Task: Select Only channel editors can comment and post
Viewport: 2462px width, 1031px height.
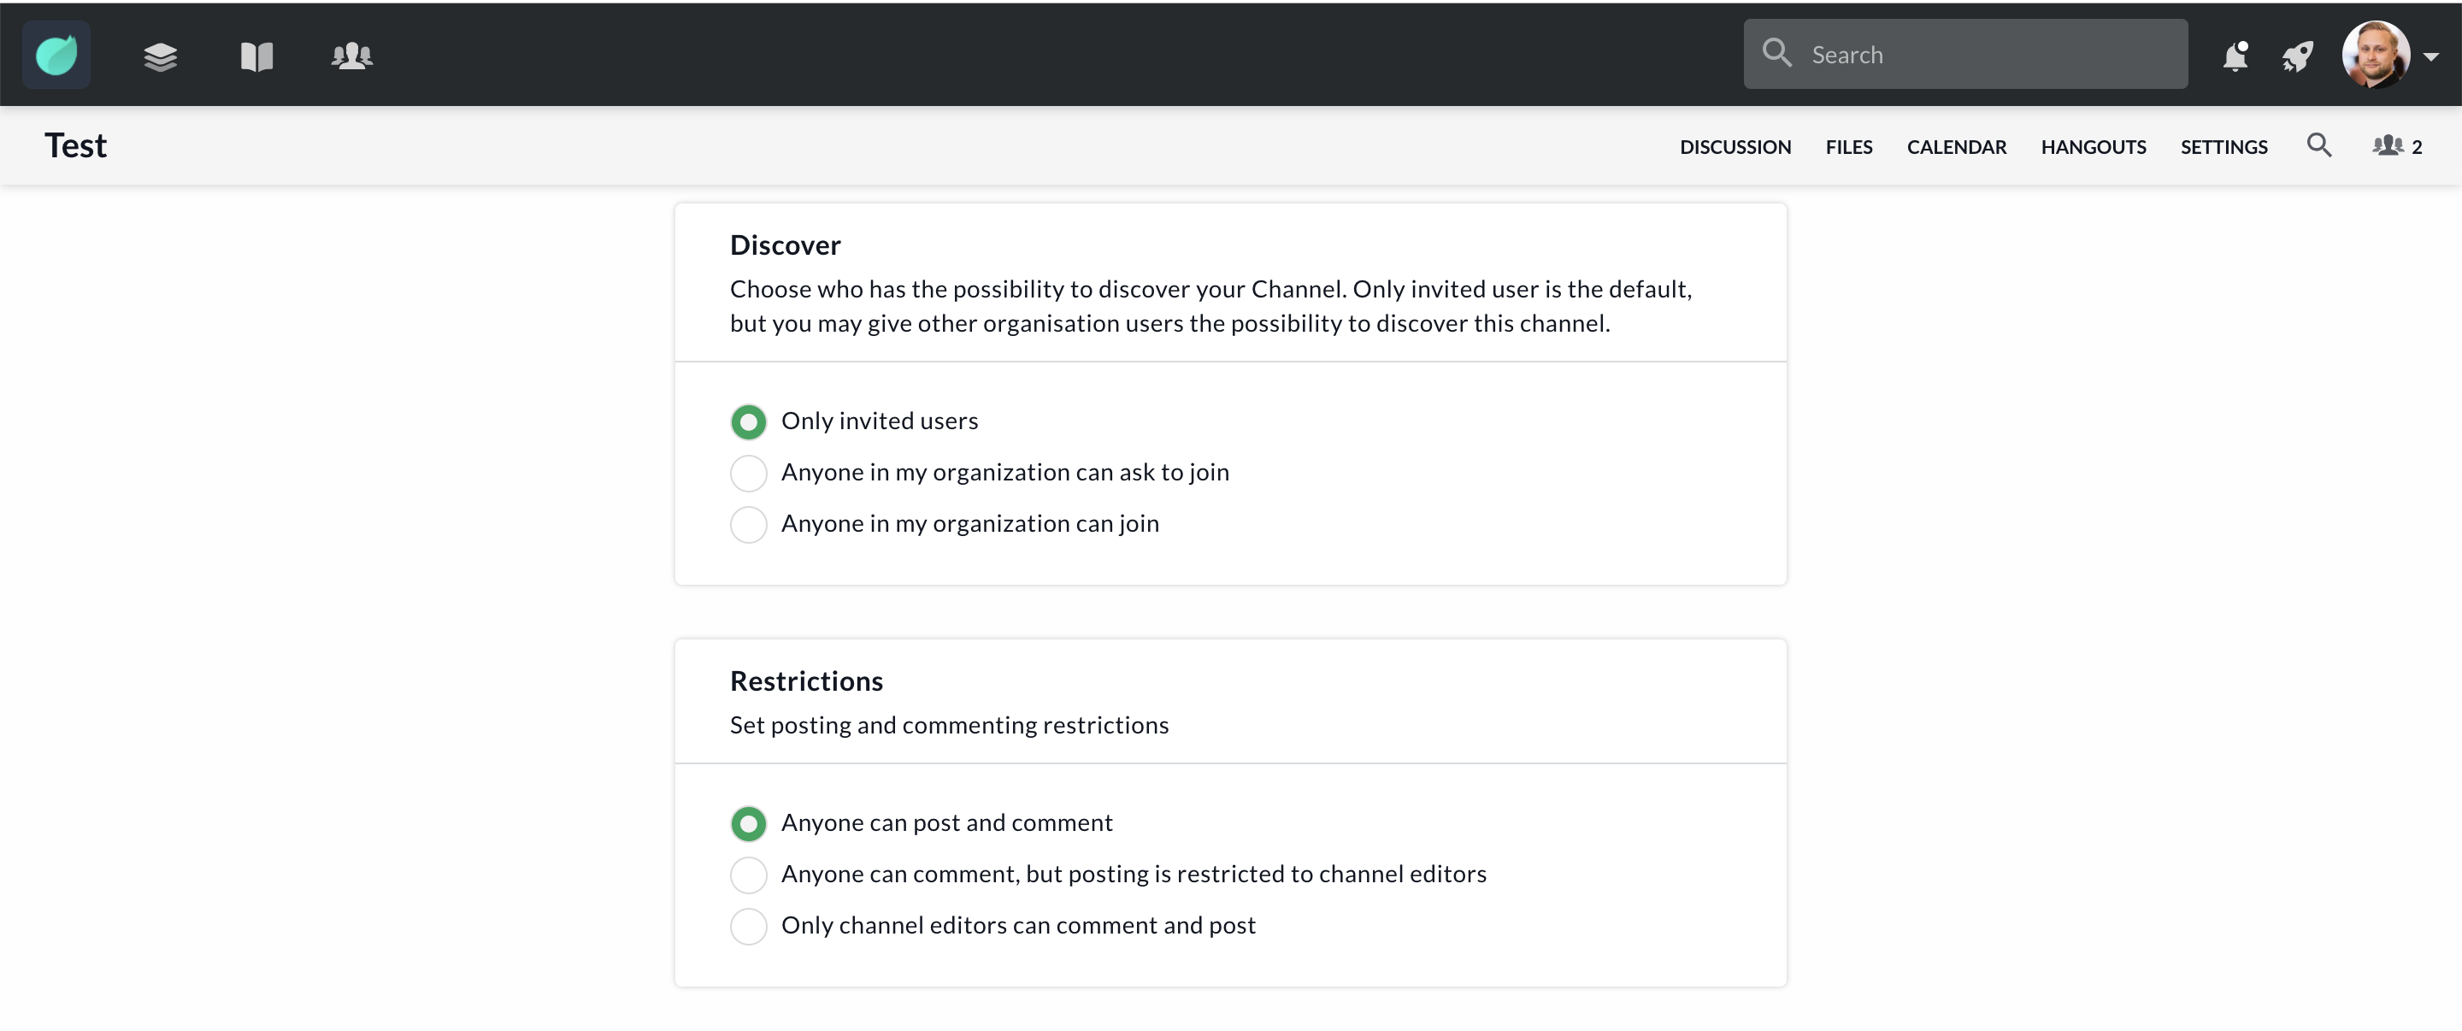Action: [748, 926]
